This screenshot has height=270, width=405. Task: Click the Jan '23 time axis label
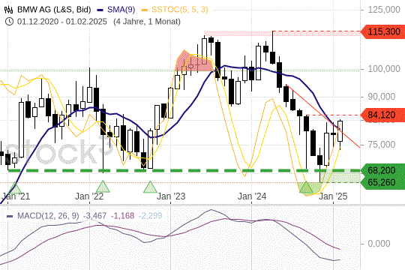171,196
